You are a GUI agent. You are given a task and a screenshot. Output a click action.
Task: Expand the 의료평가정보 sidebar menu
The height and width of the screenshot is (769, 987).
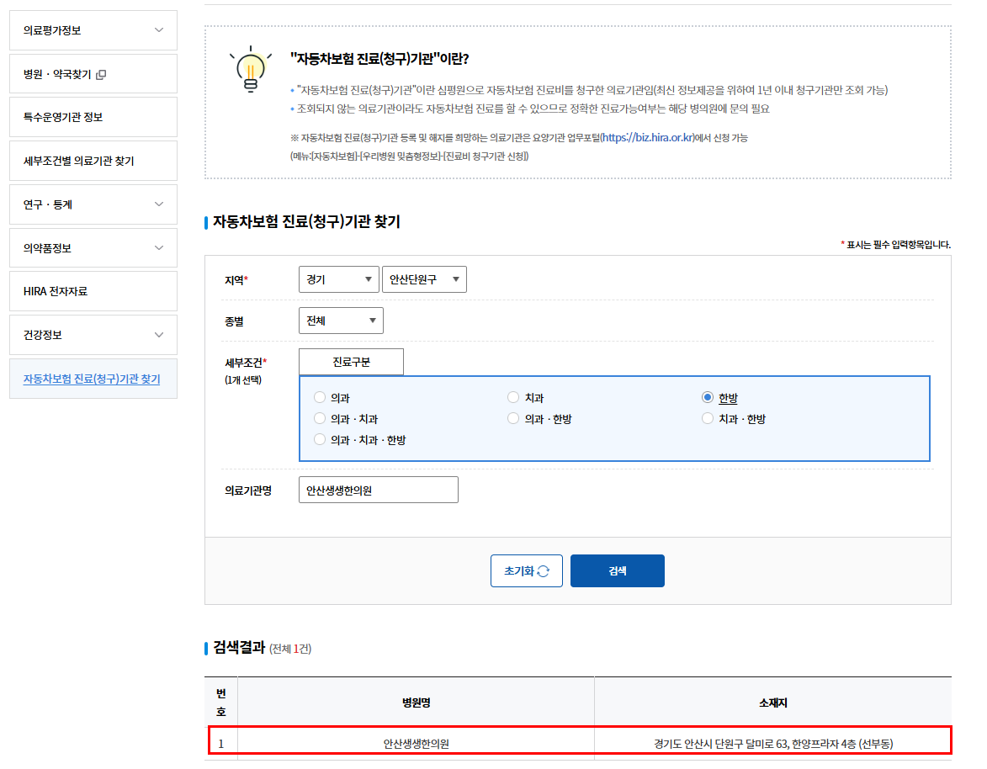[93, 30]
